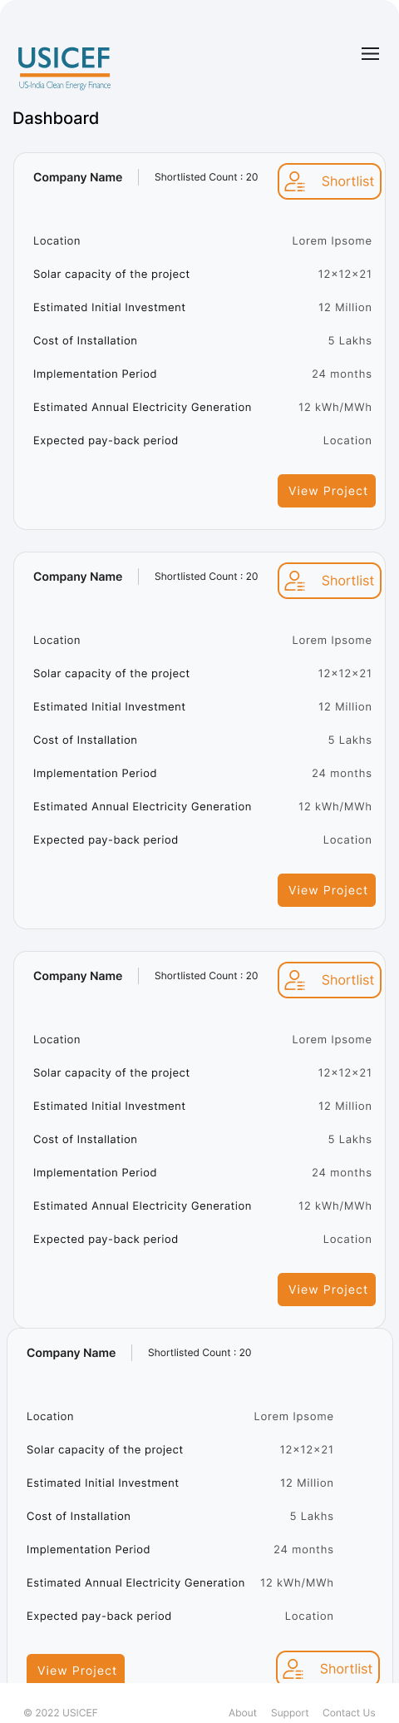Open the Support footer link
The width and height of the screenshot is (399, 1723).
click(290, 1713)
